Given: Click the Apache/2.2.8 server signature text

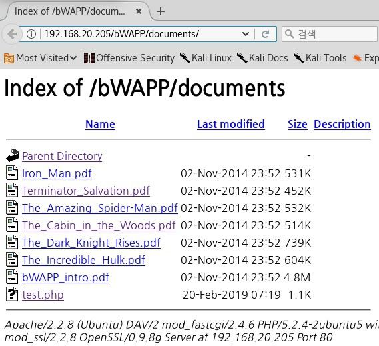Looking at the screenshot, I should pyautogui.click(x=191, y=331).
